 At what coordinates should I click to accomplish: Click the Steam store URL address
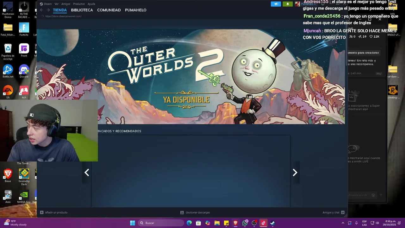tap(63, 16)
